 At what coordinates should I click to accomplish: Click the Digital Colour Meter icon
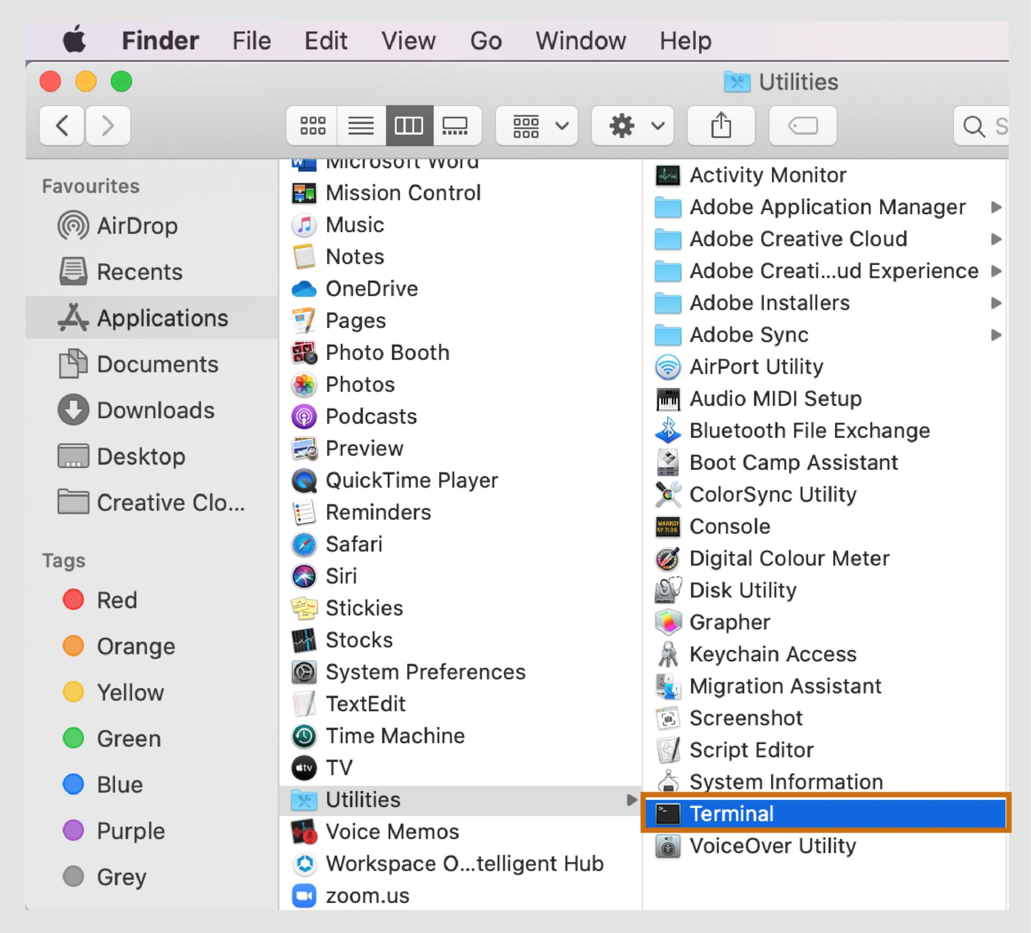tap(668, 559)
